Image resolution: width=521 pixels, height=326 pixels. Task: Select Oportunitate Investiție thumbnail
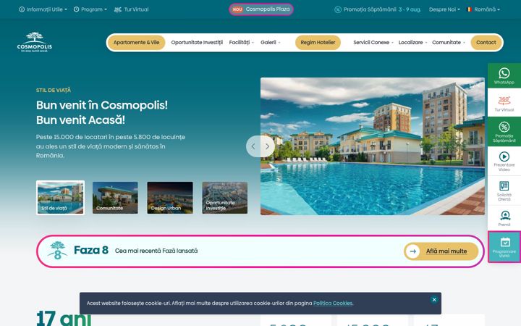(x=225, y=198)
